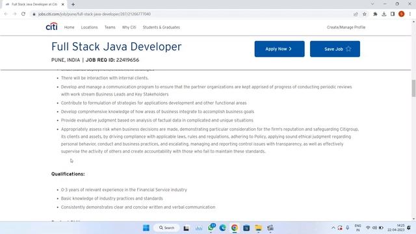
Task: Click the Citi logo
Action: pyautogui.click(x=51, y=27)
